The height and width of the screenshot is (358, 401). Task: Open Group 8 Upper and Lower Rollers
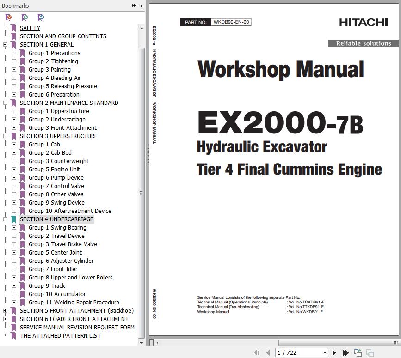(x=71, y=277)
